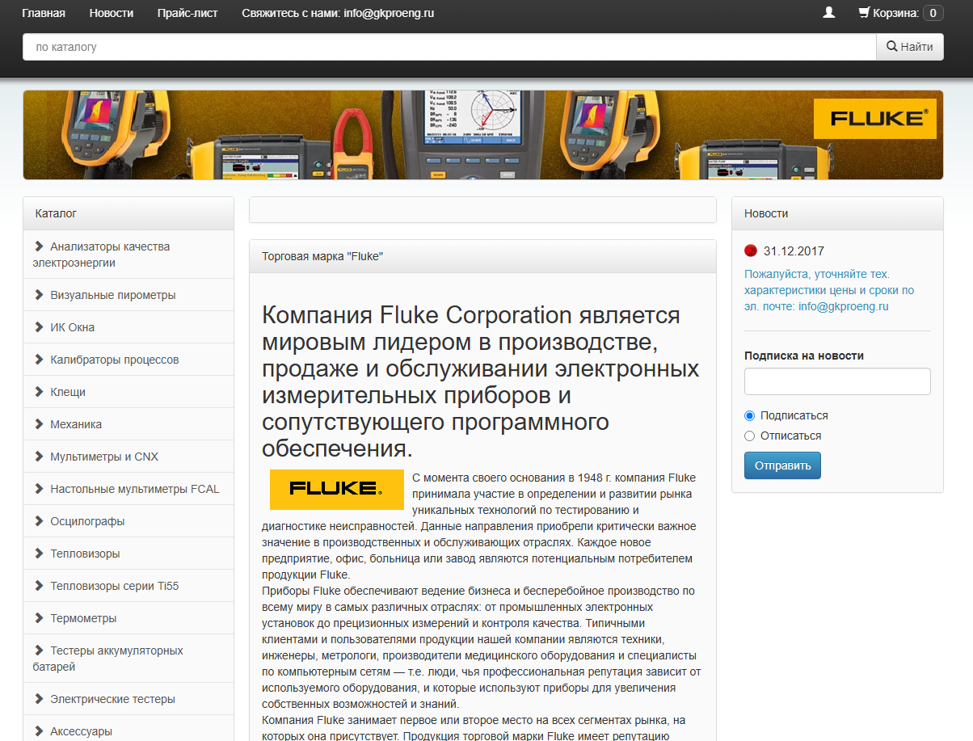The image size is (973, 741).
Task: Click the Каталог panel header
Action: click(x=128, y=213)
